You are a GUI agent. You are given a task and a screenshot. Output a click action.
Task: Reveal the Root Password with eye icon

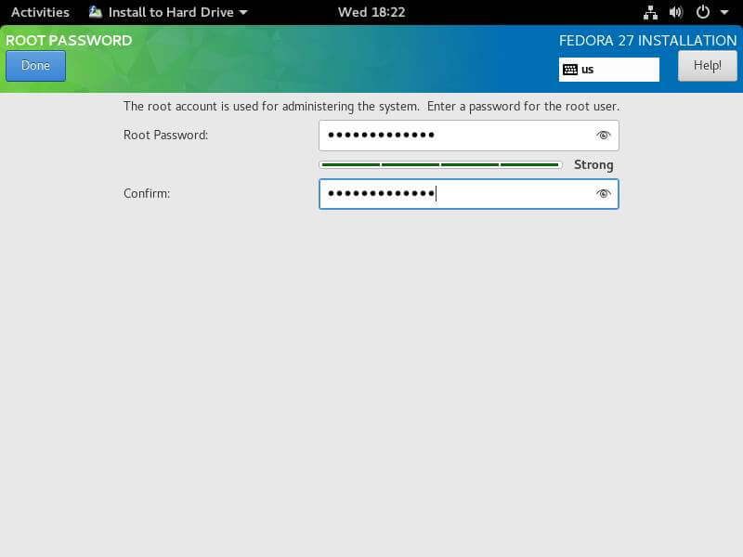click(603, 136)
